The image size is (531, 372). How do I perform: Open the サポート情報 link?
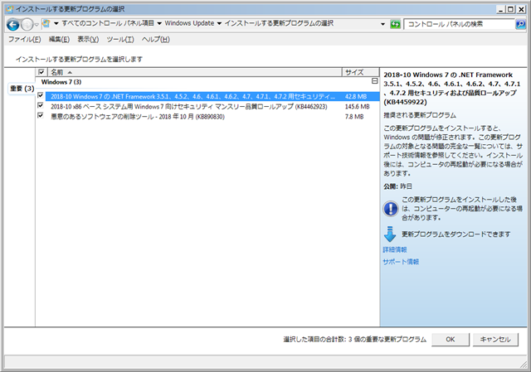pyautogui.click(x=401, y=262)
